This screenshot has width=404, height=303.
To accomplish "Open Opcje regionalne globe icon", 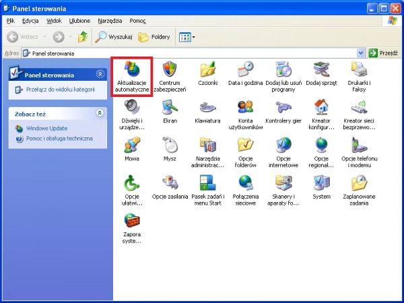I will pos(321,152).
